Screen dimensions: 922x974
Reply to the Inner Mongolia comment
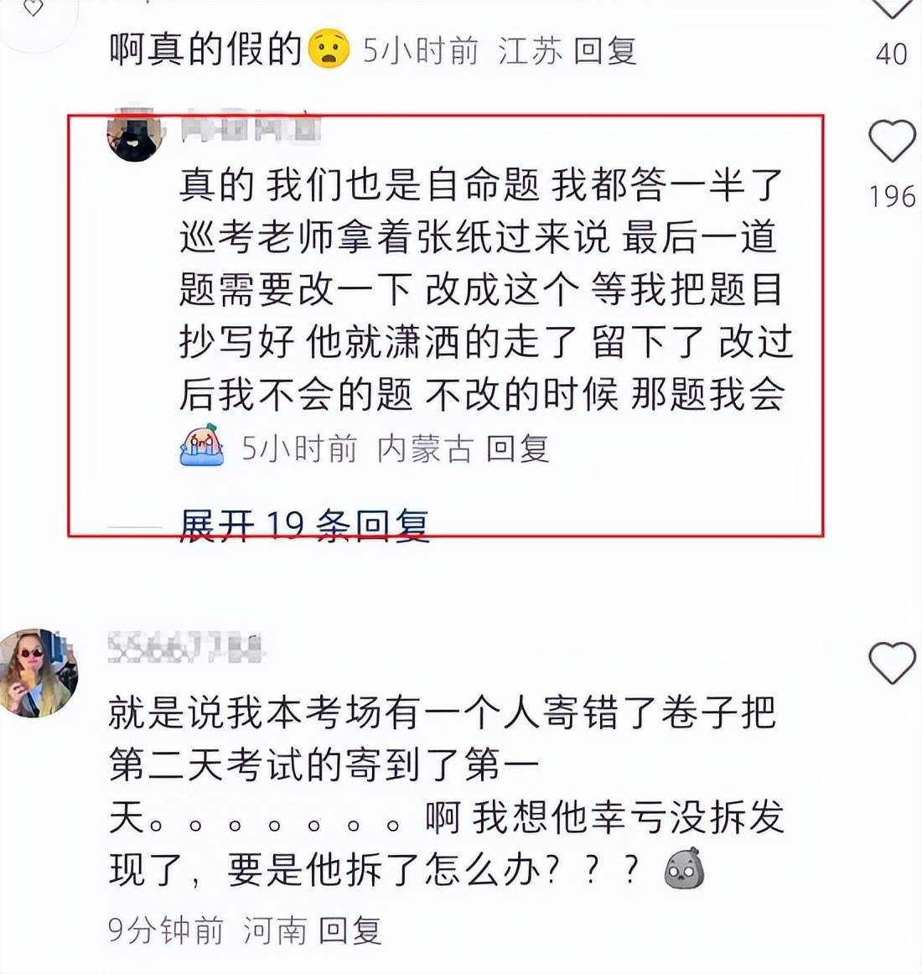(517, 448)
